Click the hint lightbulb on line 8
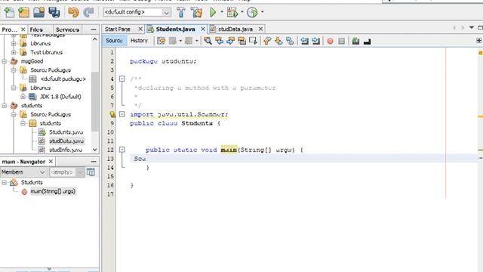Screen dimensions: 483x272 [112, 114]
